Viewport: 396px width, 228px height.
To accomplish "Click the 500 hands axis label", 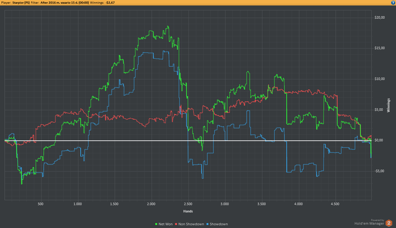I will pos(41,204).
